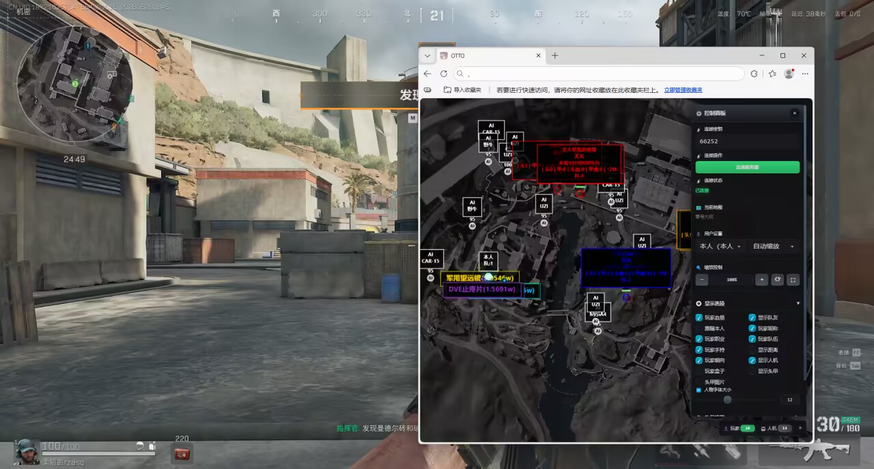Open the tab search chevron

click(x=427, y=55)
